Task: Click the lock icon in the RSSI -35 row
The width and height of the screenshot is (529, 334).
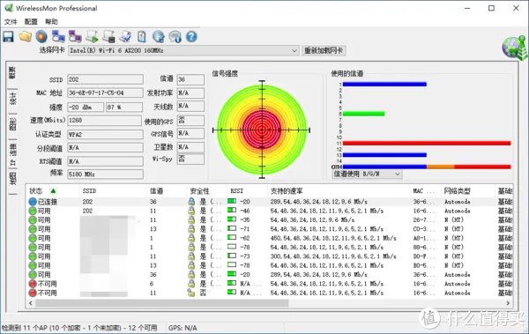Action: point(191,220)
